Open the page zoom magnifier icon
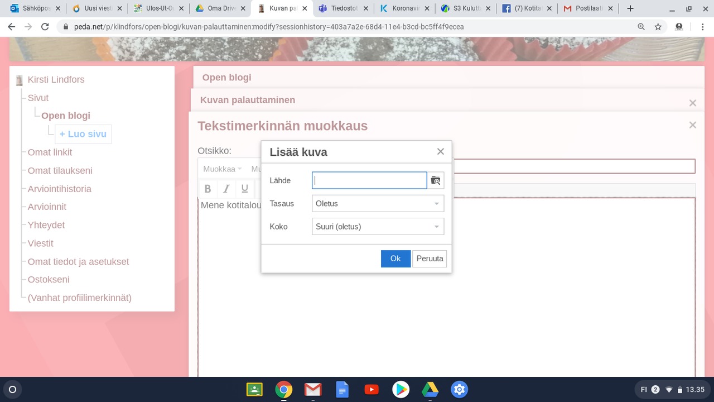Viewport: 714px width, 402px height. coord(641,27)
